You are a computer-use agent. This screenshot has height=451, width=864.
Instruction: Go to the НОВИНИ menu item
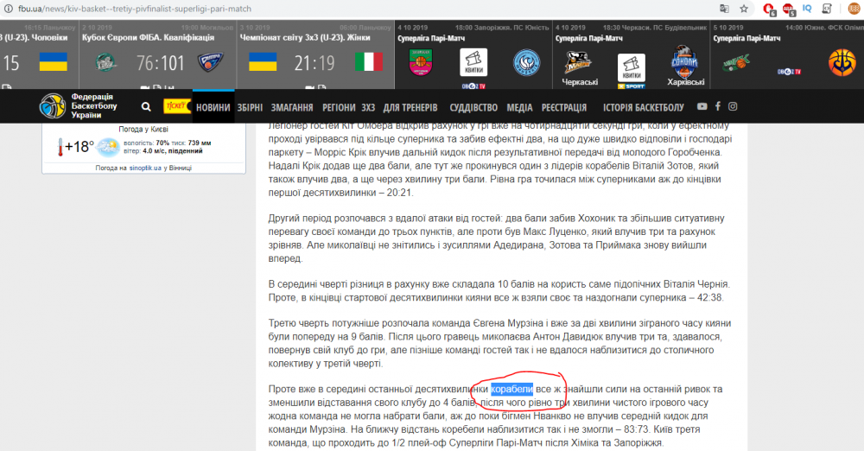[x=213, y=107]
